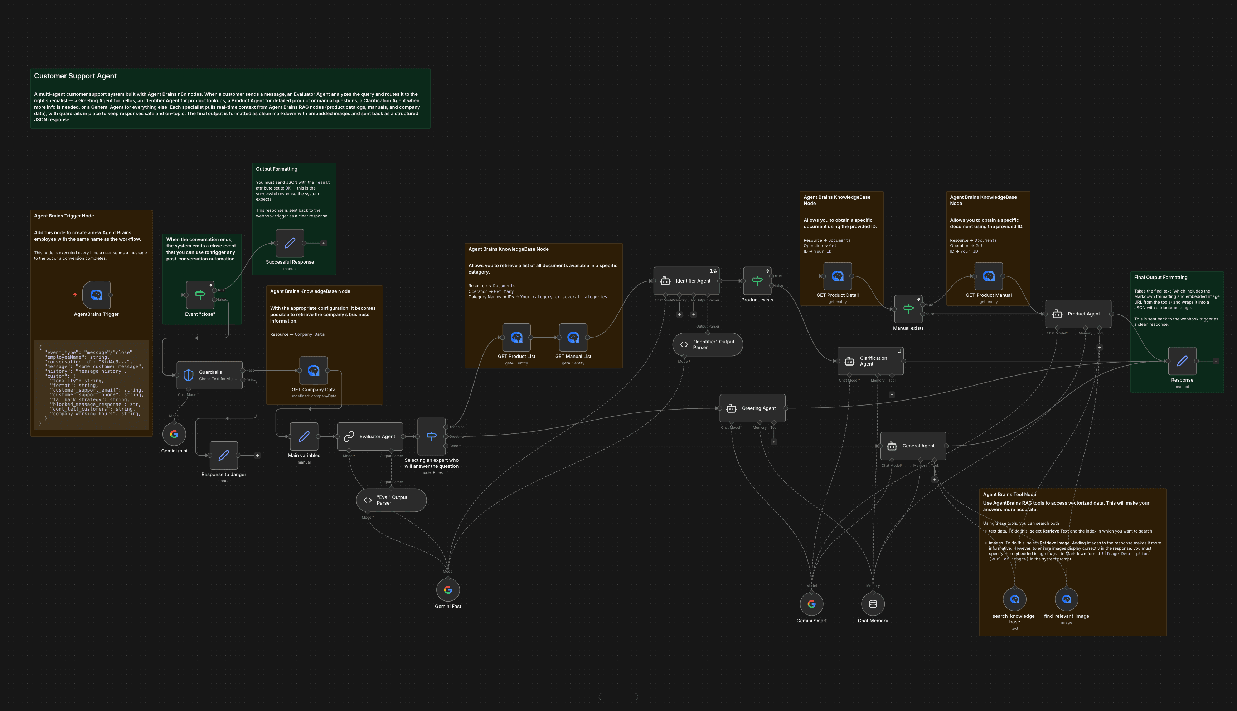Click the GET Product Detail brain icon
The image size is (1237, 711).
point(837,276)
